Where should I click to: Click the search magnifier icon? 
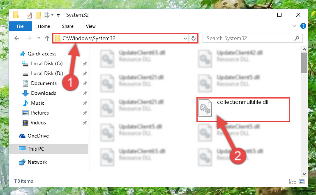point(297,38)
